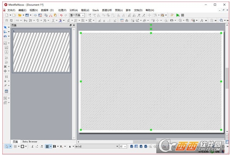Viewport: 232px width, 157px height.
Task: Switch to the Data Browser tab
Action: (30, 142)
